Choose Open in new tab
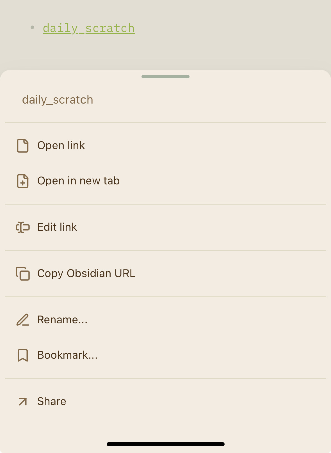331x453 pixels. click(165, 181)
